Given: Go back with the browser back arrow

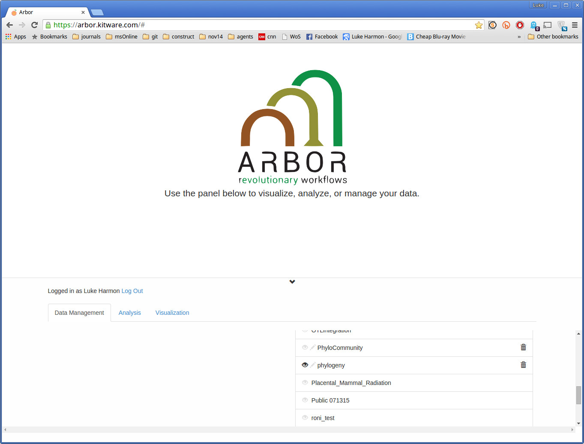Looking at the screenshot, I should coord(9,25).
